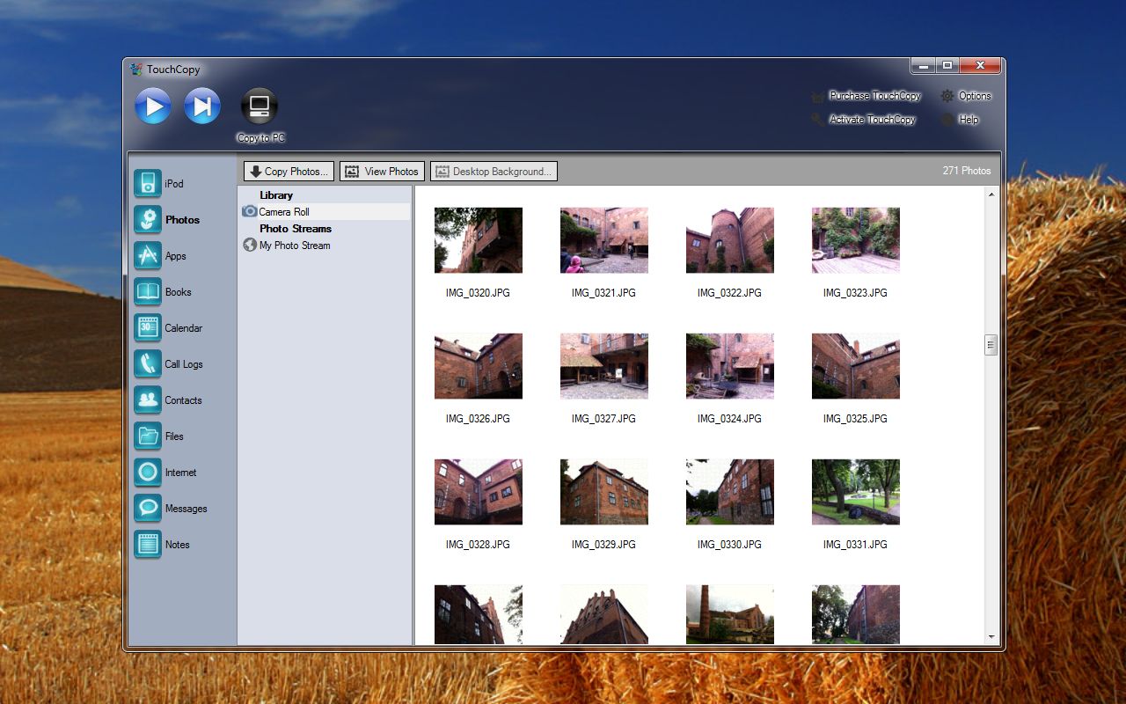
Task: Maximize the TouchCopy window
Action: [947, 66]
